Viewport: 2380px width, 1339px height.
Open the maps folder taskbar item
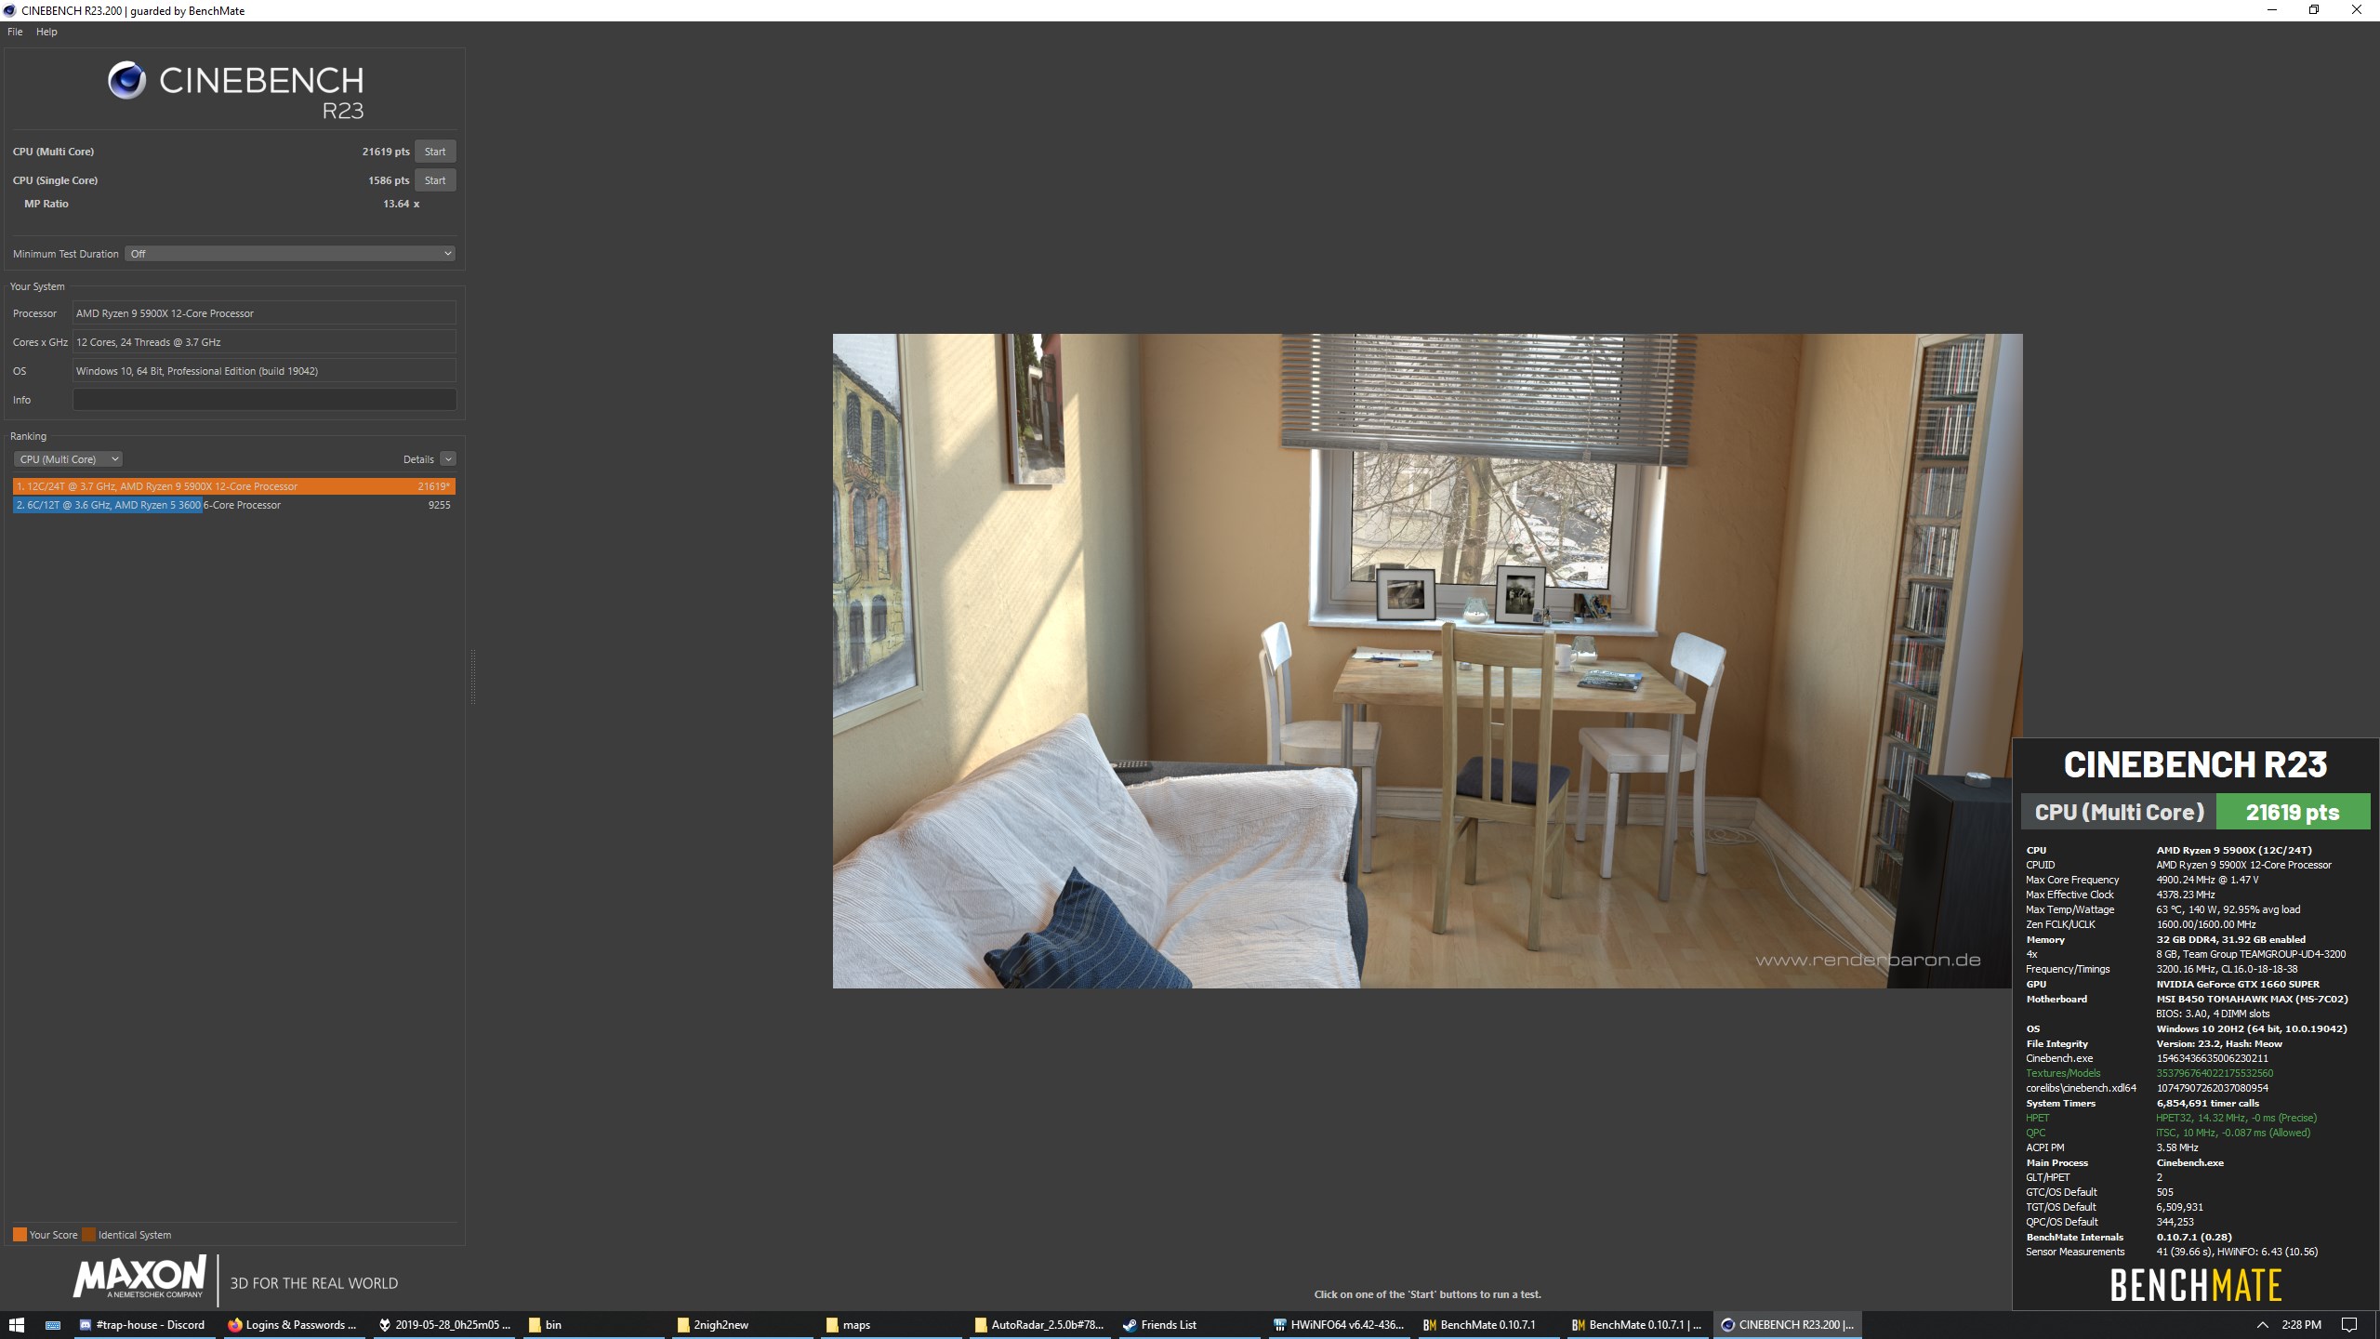click(891, 1325)
